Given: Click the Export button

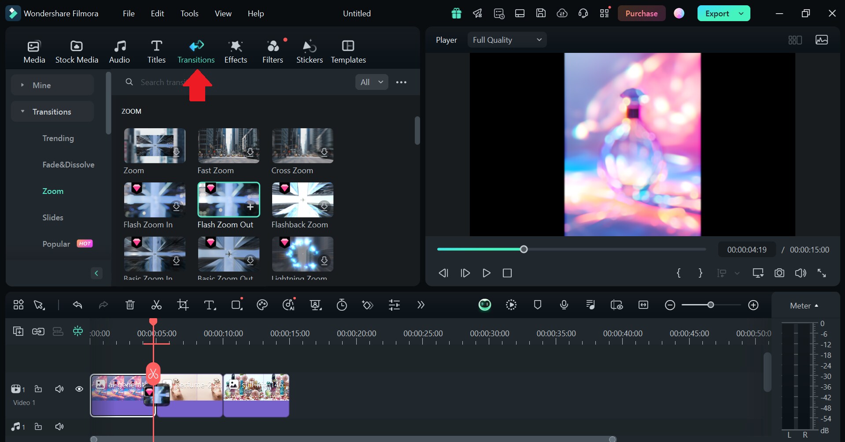Looking at the screenshot, I should click(x=717, y=14).
